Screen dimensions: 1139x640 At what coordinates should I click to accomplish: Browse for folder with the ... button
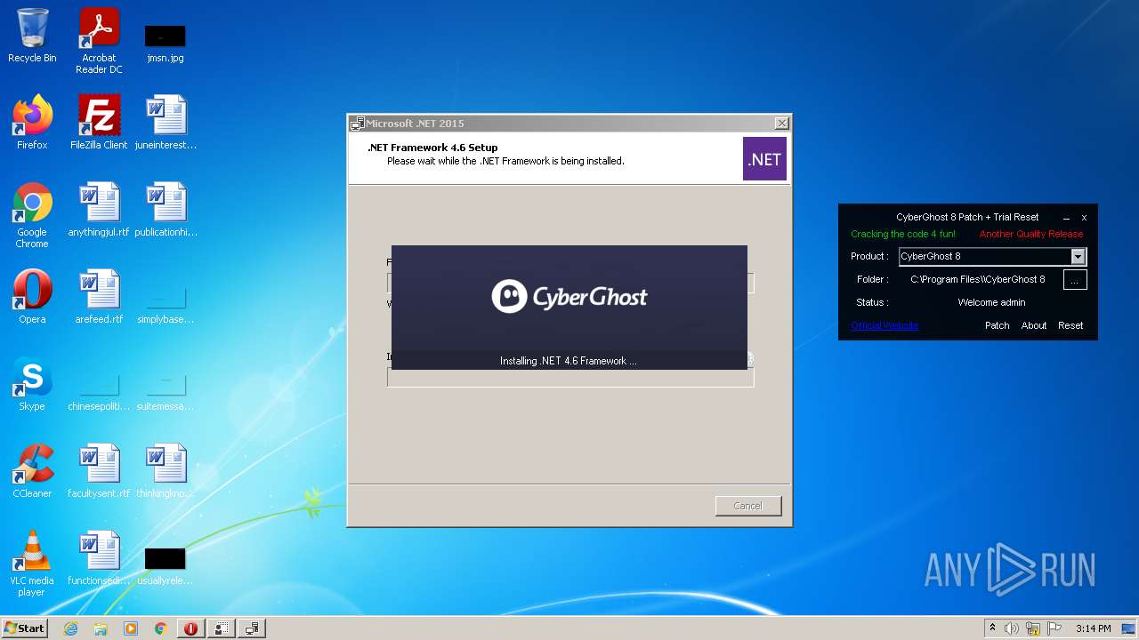click(1075, 280)
